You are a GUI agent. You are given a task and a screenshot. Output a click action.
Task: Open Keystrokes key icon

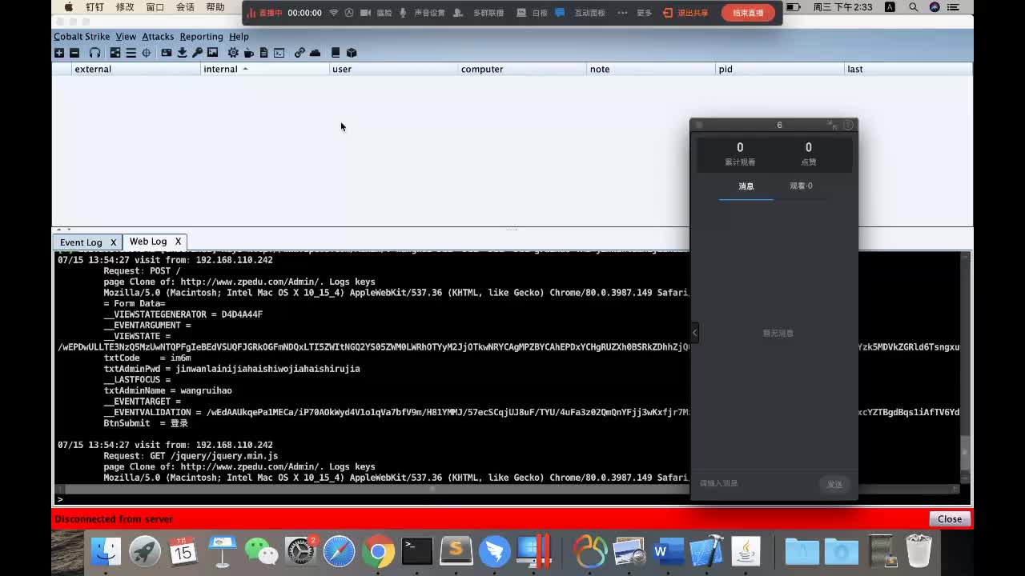[x=197, y=53]
